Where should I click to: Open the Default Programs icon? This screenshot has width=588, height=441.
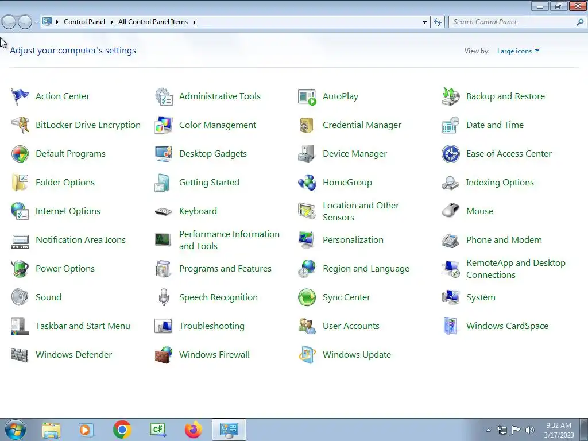[20, 154]
